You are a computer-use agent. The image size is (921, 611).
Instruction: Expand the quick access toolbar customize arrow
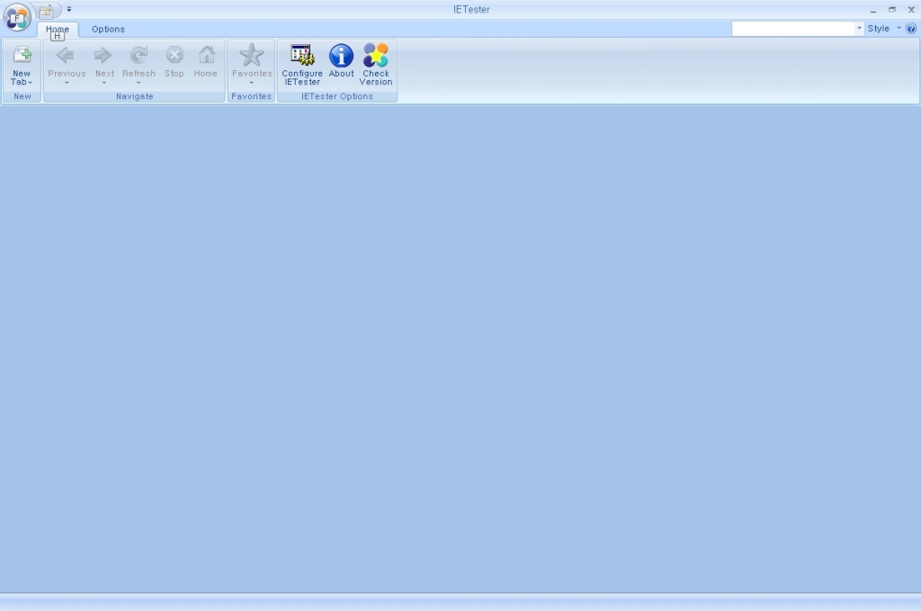pos(68,9)
